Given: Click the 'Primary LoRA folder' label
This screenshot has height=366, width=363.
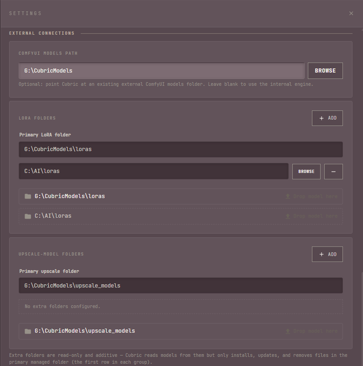Looking at the screenshot, I should tap(45, 135).
